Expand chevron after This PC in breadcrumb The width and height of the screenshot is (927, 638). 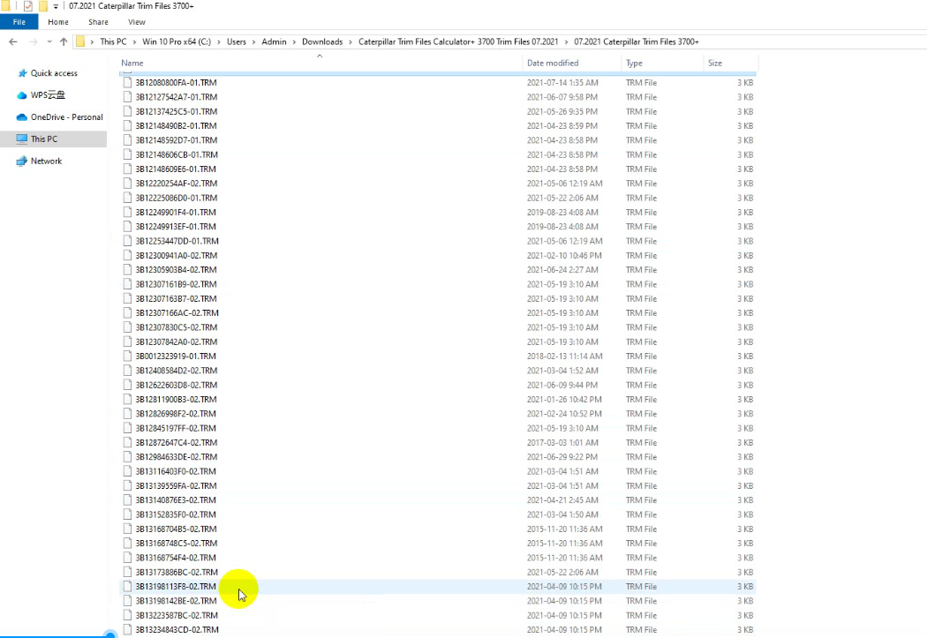point(134,42)
